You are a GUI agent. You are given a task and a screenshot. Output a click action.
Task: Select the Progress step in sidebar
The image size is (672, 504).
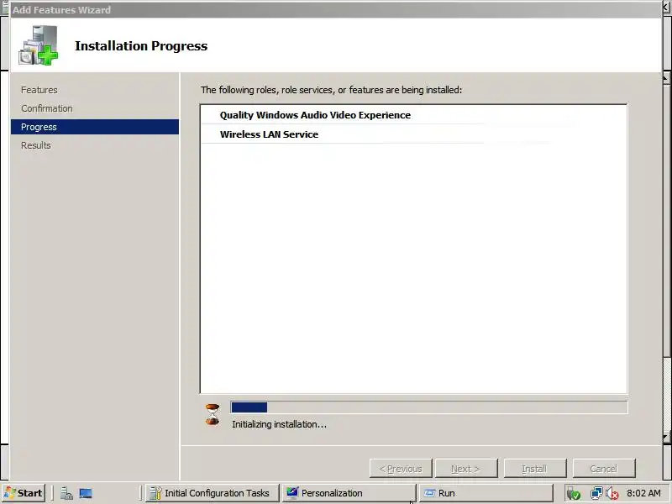(95, 127)
